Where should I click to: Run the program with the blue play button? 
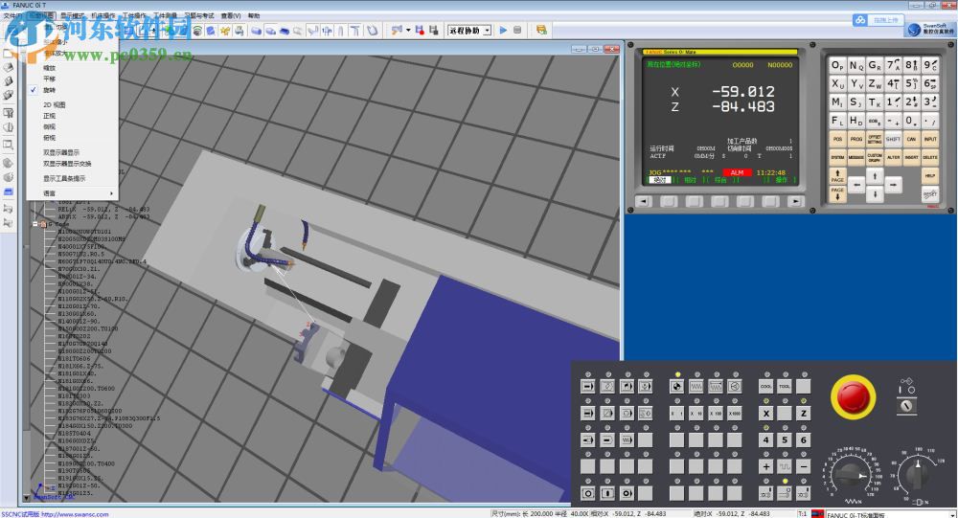(504, 30)
